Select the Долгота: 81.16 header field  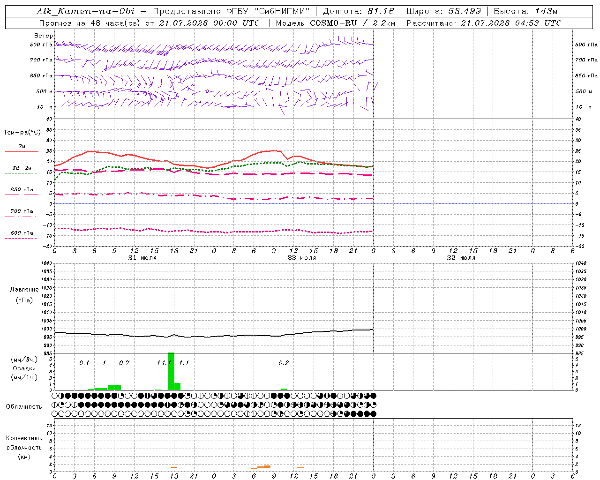point(359,11)
